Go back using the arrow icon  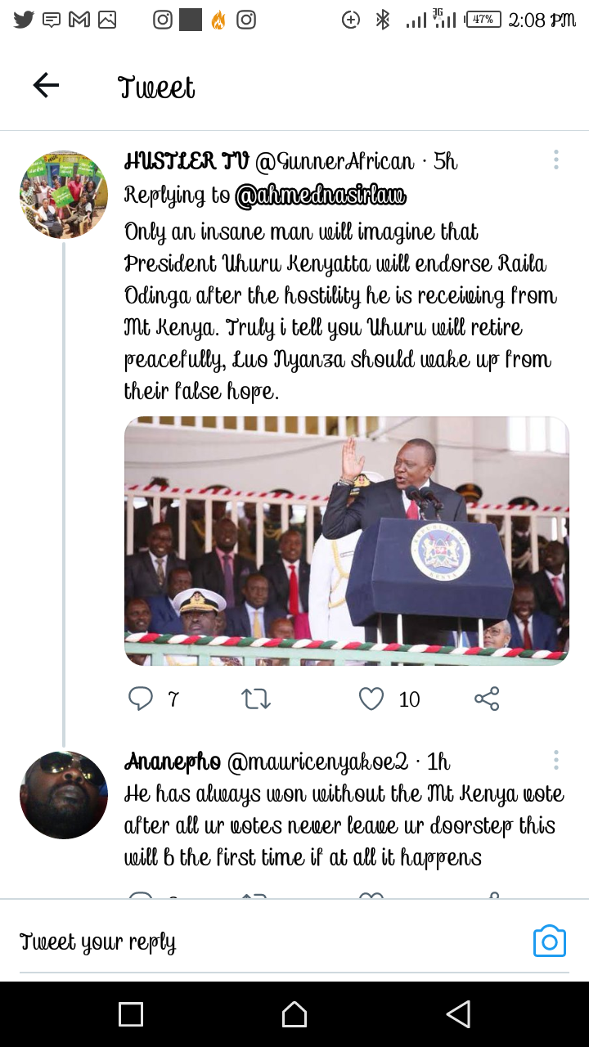[46, 85]
